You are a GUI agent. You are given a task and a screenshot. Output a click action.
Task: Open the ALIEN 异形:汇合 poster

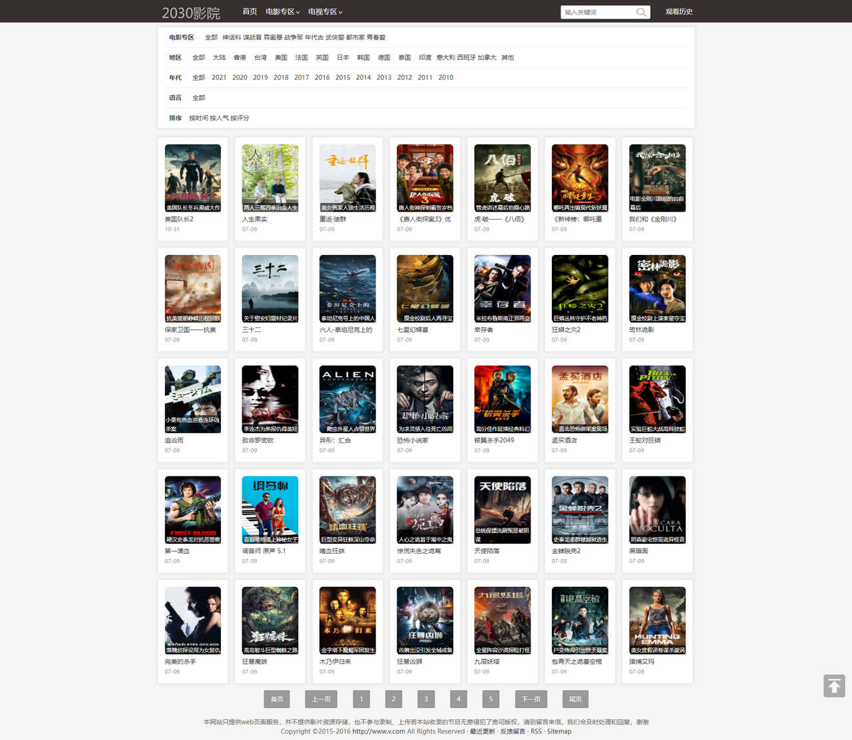pyautogui.click(x=347, y=399)
